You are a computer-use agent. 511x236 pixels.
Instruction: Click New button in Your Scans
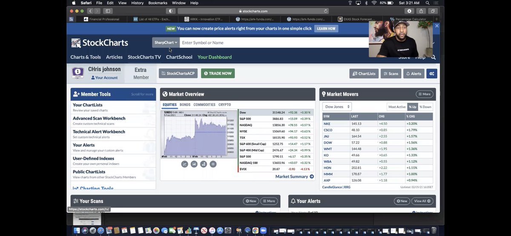click(x=251, y=201)
